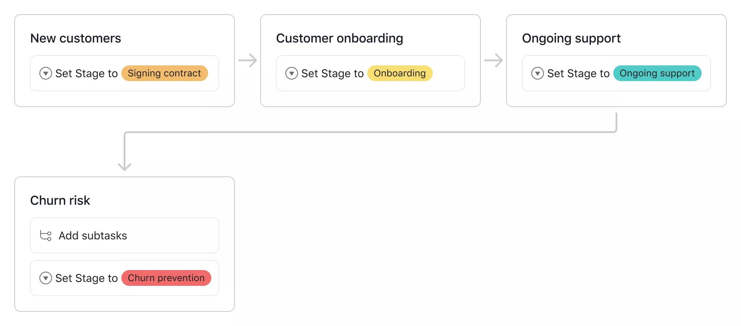Click the yellow Onboarding stage label

tap(399, 73)
